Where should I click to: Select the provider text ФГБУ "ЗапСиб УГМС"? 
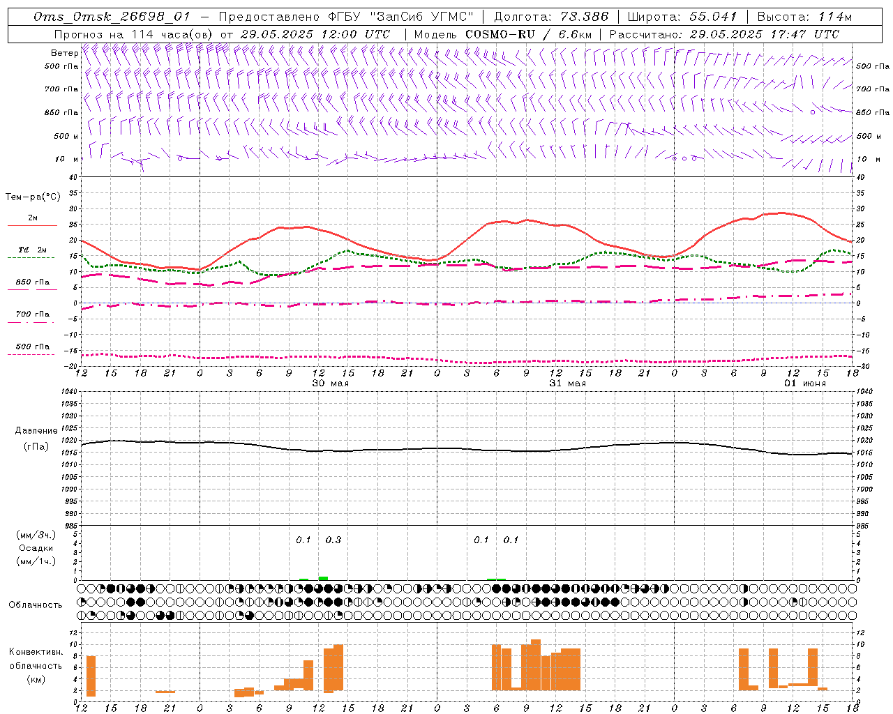pyautogui.click(x=400, y=17)
